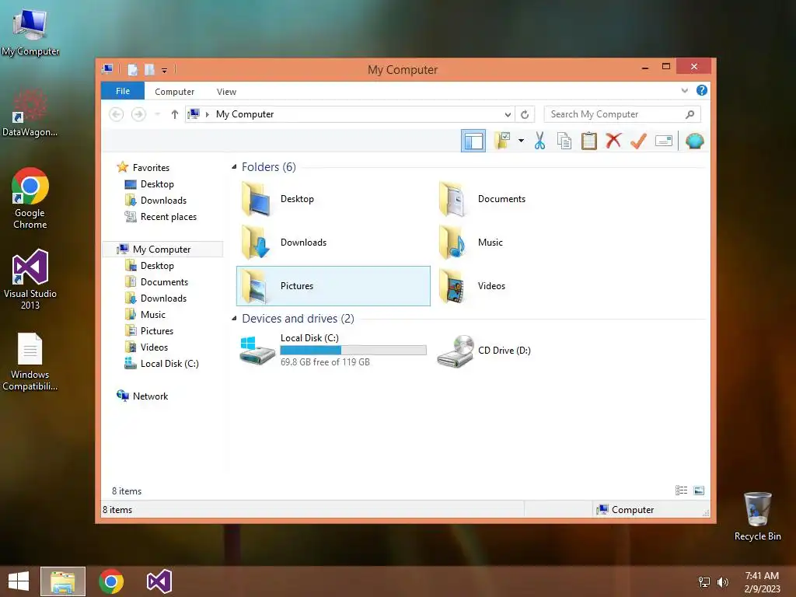
Task: Select the Videos folder in main pane
Action: (x=530, y=286)
